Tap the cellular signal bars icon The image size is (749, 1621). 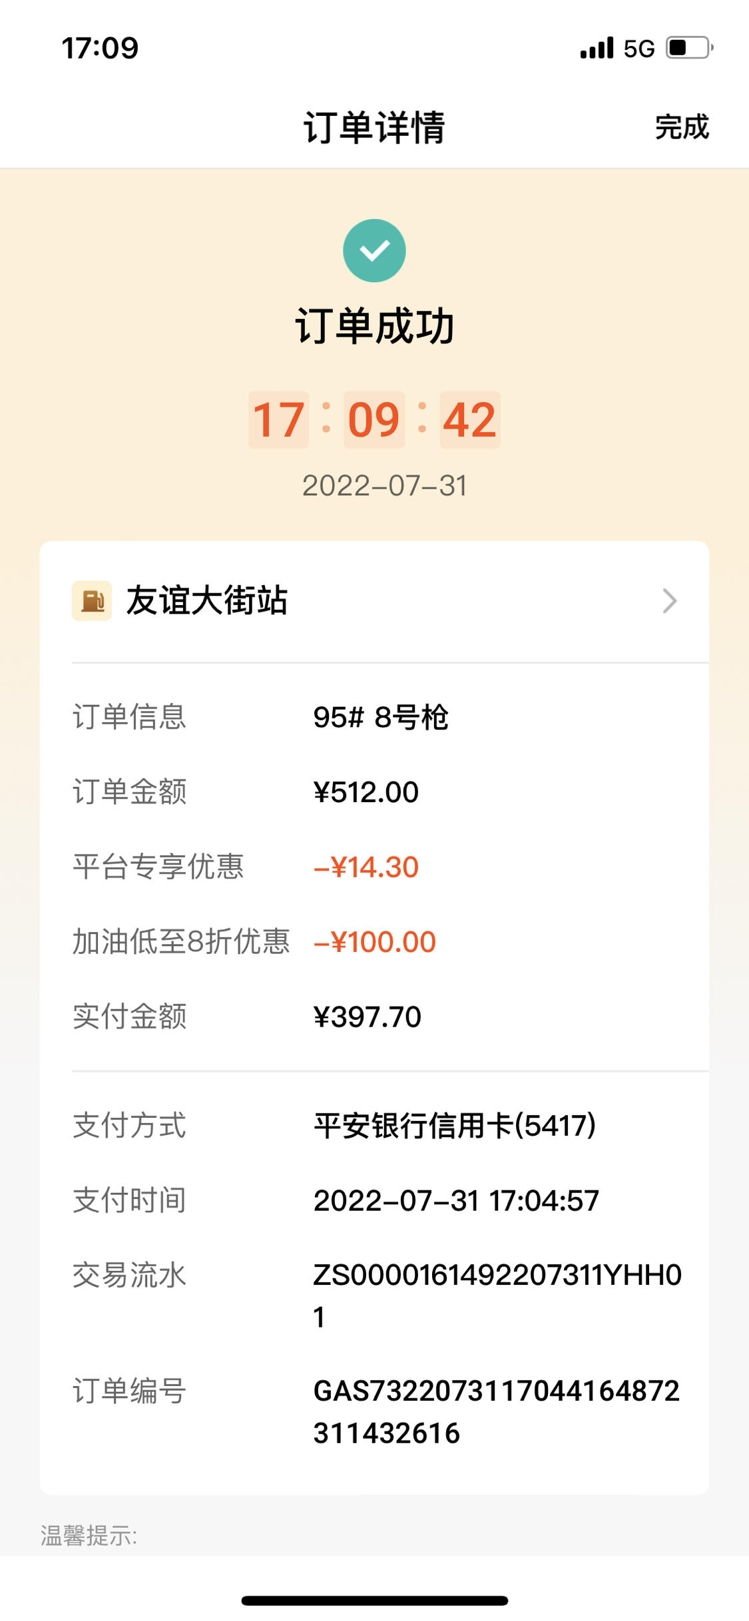(597, 49)
